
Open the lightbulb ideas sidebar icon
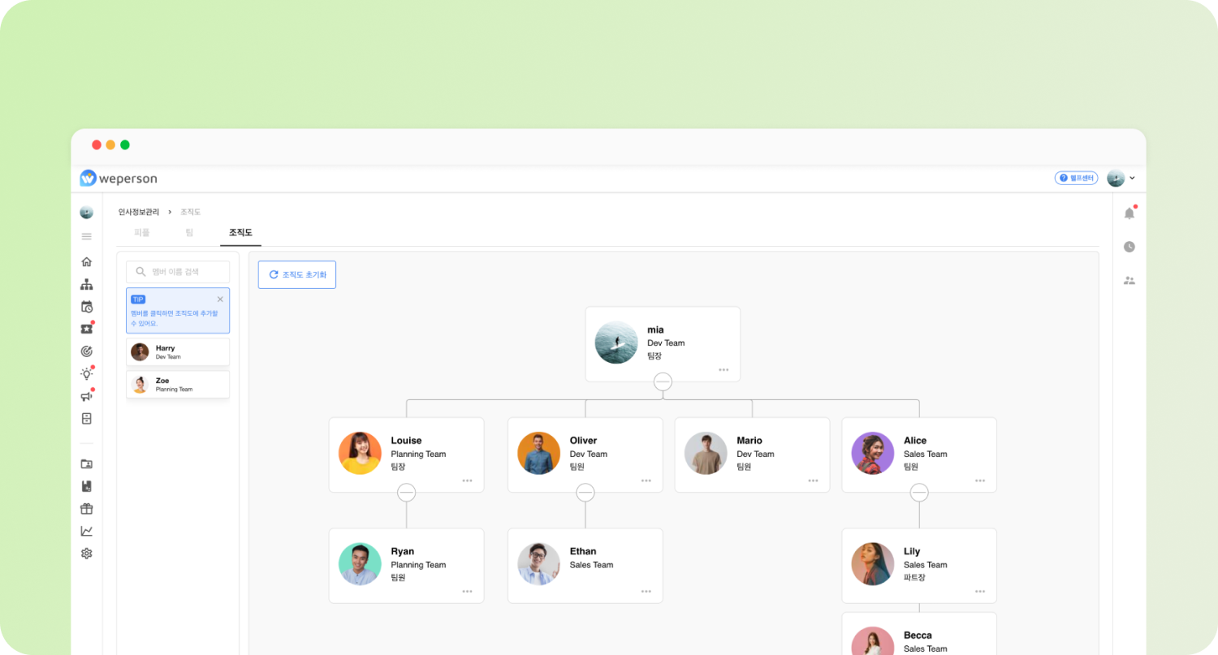tap(87, 373)
